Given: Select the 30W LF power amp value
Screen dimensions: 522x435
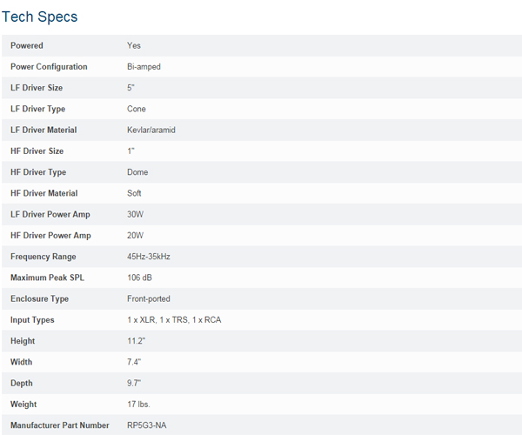Looking at the screenshot, I should pos(135,214).
